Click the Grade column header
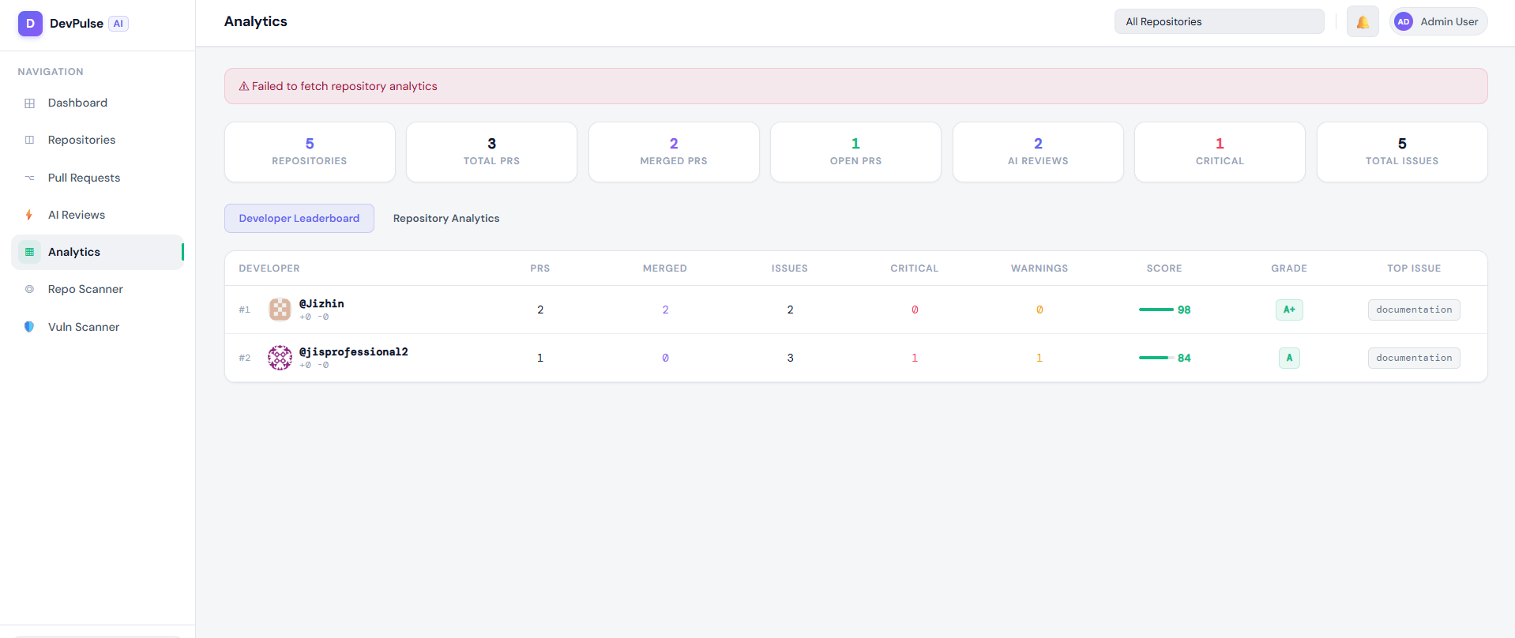Screen dimensions: 1515x638 click(x=1289, y=268)
